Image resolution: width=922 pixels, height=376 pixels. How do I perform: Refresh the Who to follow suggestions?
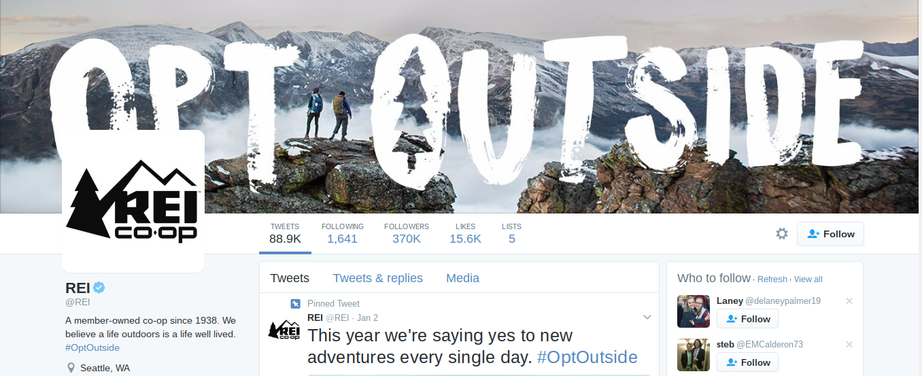click(x=772, y=279)
